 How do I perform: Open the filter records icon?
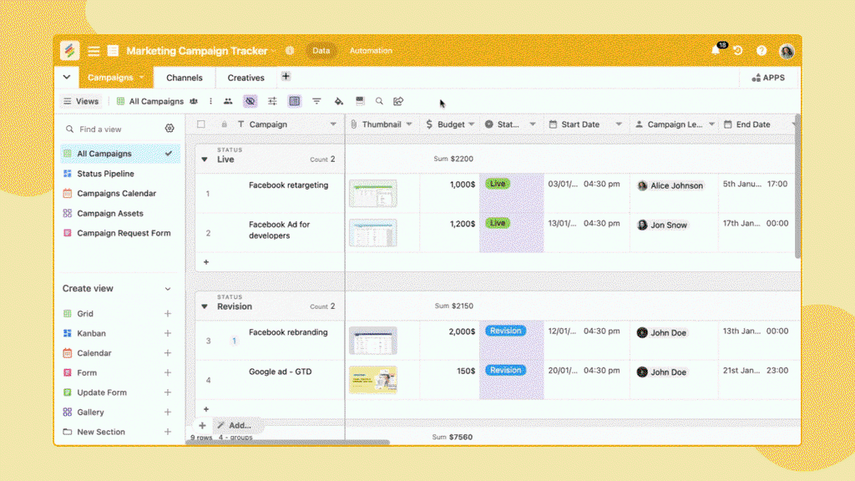(316, 101)
